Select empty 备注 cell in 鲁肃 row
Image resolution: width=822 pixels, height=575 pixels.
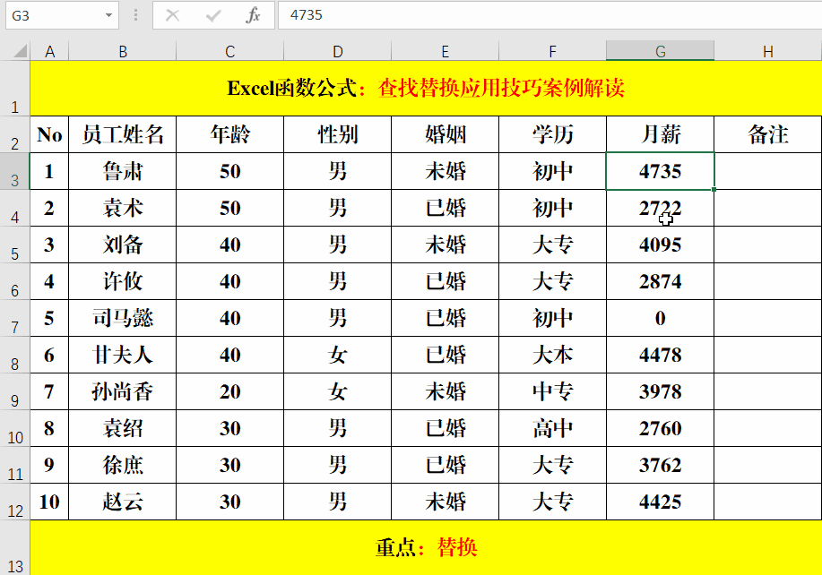click(x=768, y=171)
